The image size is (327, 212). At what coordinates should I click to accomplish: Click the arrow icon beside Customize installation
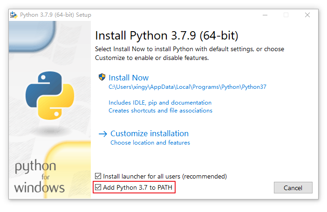102,134
